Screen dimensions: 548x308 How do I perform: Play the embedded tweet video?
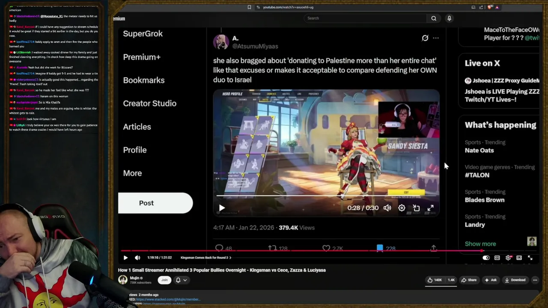[x=222, y=208]
